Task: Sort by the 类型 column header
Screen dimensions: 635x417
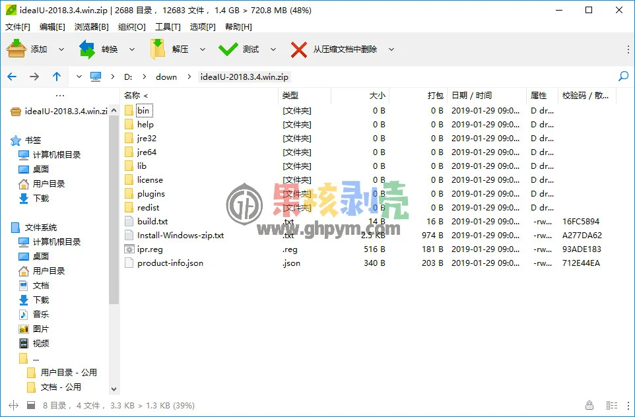Action: point(305,96)
